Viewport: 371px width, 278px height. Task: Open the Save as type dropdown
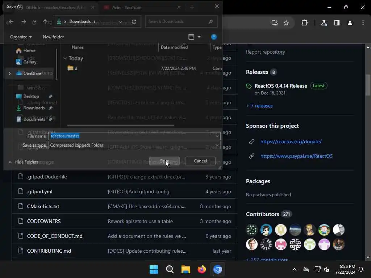(134, 145)
